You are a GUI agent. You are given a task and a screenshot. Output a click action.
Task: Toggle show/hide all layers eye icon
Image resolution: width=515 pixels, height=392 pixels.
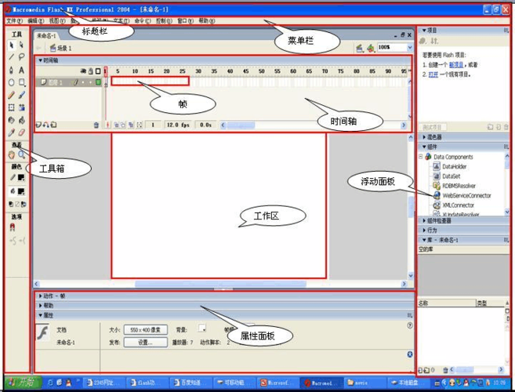point(83,71)
